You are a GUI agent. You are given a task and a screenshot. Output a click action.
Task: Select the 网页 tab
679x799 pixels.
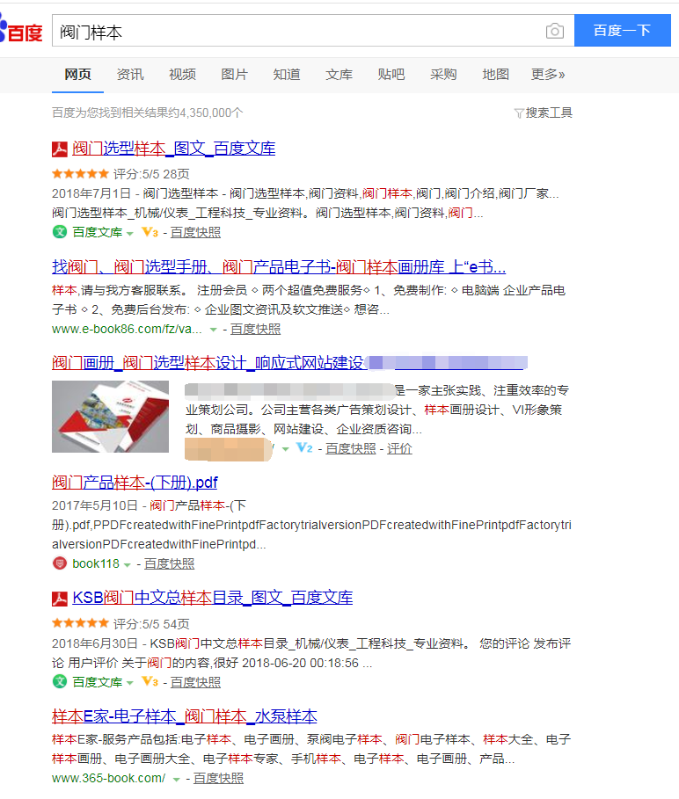77,75
